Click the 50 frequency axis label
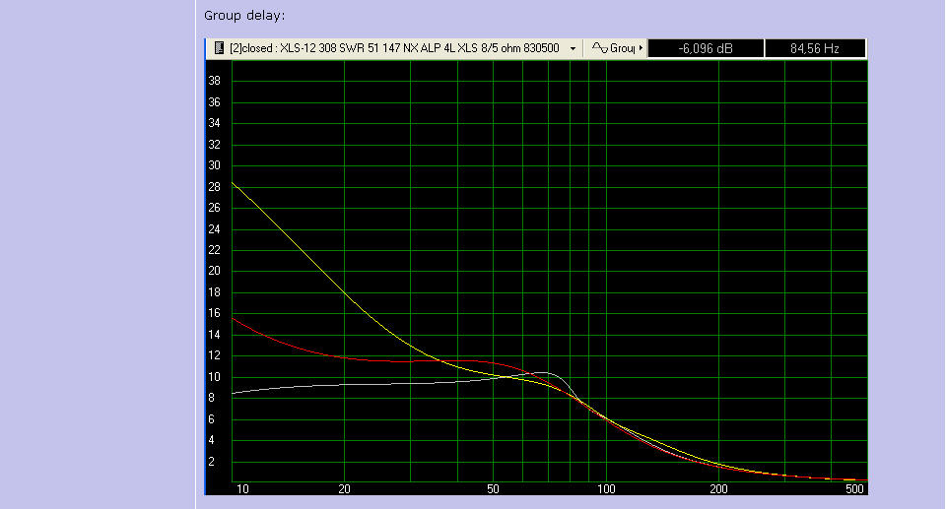946x509 pixels. pos(493,489)
